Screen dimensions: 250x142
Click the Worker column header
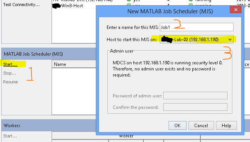(x=126, y=136)
